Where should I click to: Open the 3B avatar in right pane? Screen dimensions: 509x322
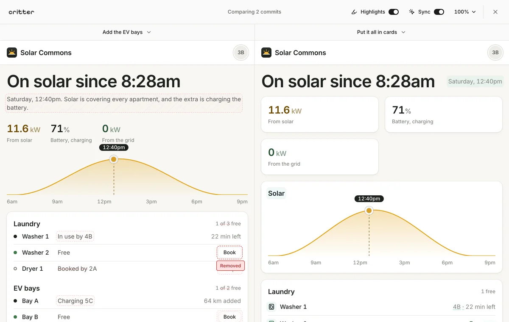tap(495, 53)
